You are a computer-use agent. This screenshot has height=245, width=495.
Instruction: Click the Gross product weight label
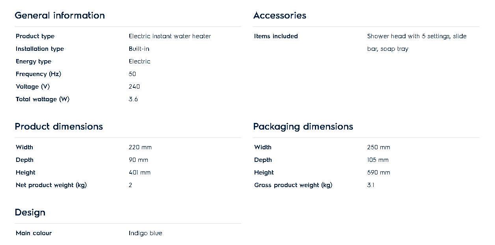293,185
